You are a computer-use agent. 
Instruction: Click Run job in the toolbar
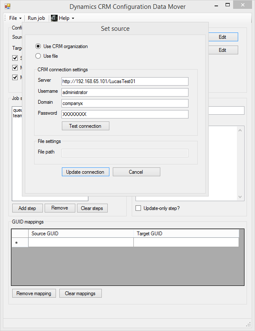[36, 18]
